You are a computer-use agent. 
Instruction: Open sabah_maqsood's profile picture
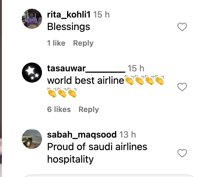click(32, 139)
